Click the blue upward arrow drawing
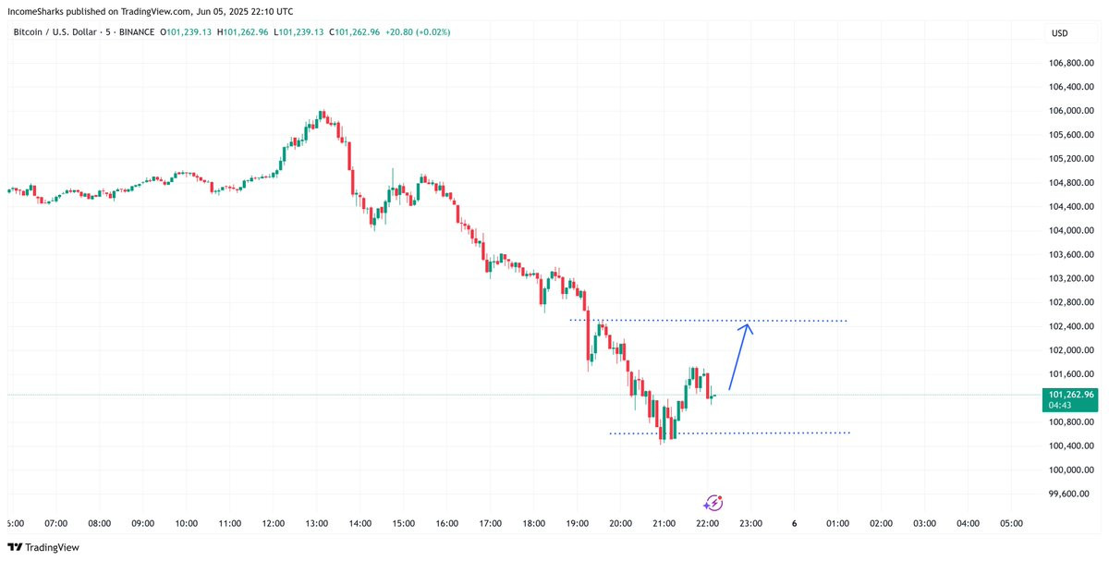The width and height of the screenshot is (1109, 561). coord(741,356)
